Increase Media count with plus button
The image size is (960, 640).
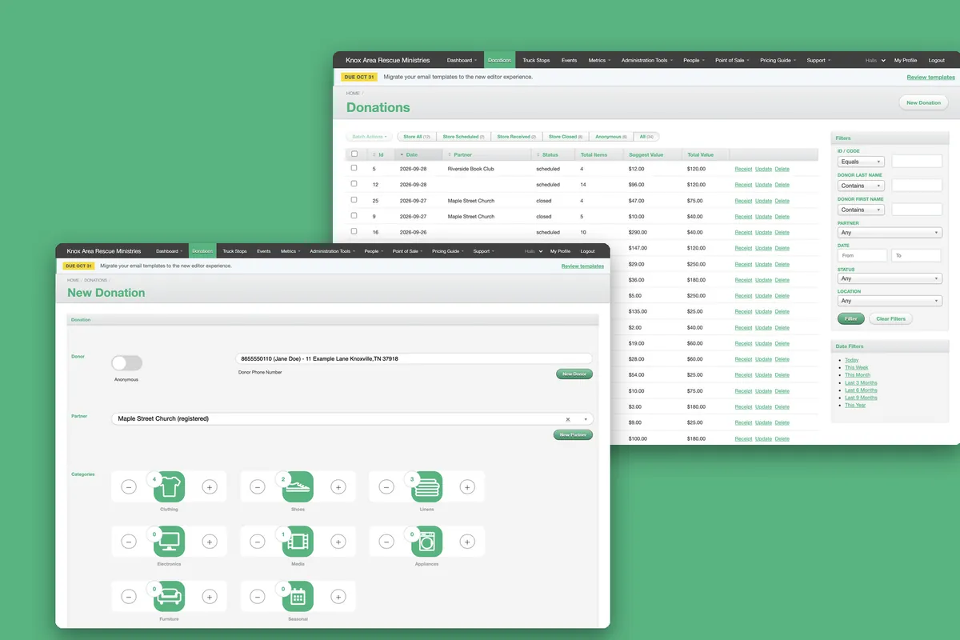pyautogui.click(x=338, y=542)
